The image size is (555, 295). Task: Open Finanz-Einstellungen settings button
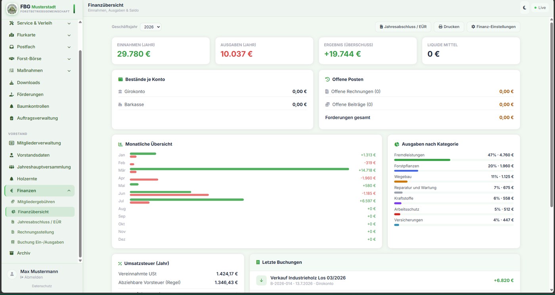point(493,27)
